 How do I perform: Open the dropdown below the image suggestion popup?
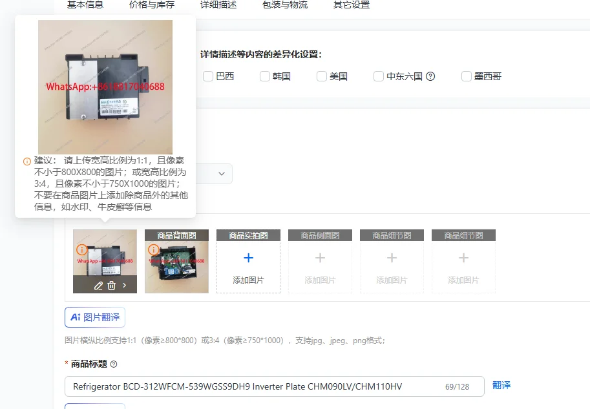[x=222, y=173]
